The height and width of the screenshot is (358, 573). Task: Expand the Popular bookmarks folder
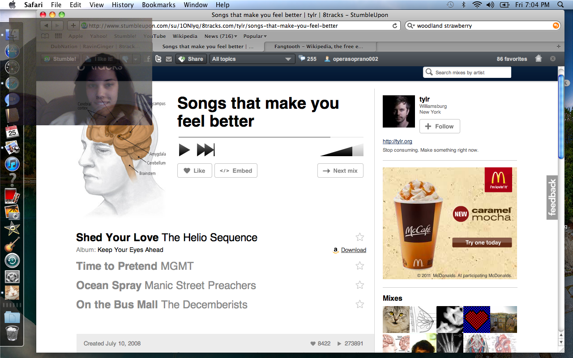click(255, 36)
